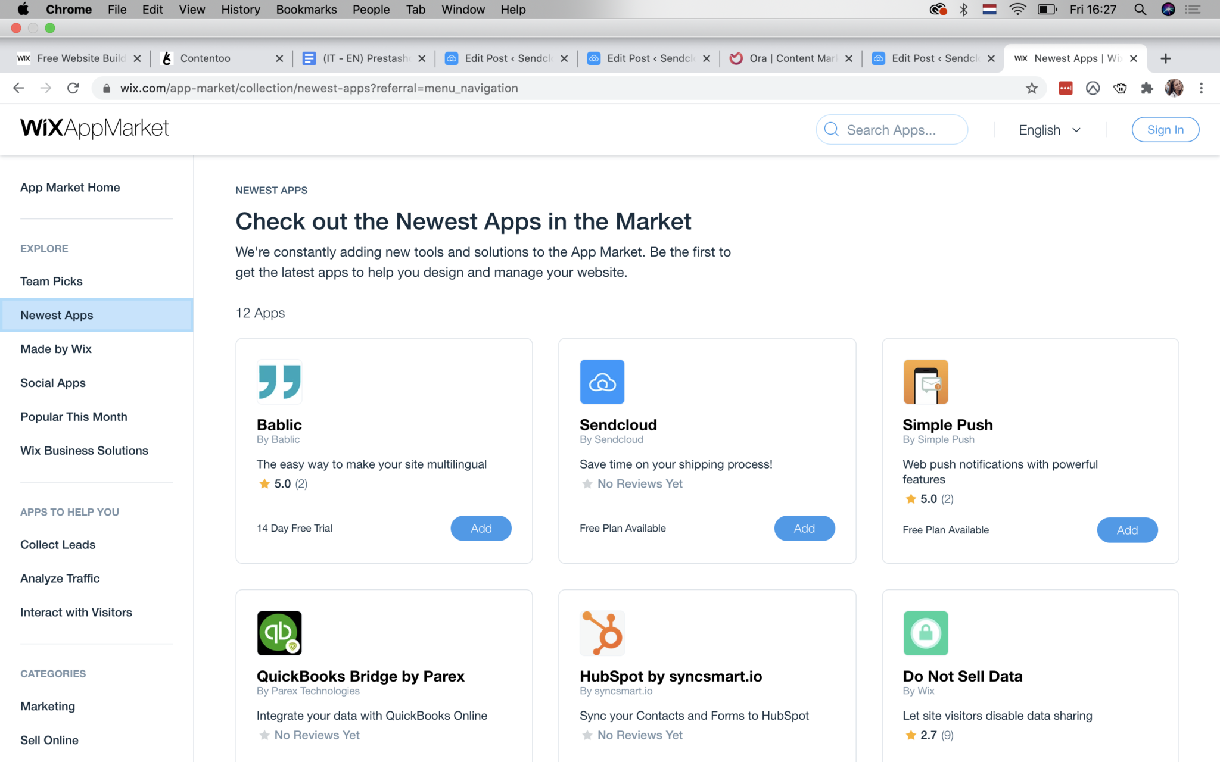
Task: Open the HubSpot app icon
Action: pyautogui.click(x=602, y=633)
